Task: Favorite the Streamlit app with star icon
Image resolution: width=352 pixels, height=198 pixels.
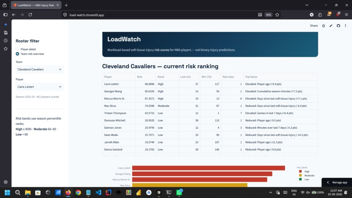Action: coord(324,26)
